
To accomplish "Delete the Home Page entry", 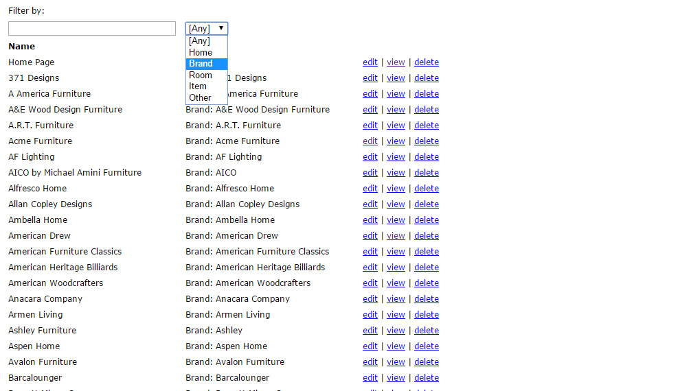I will click(427, 62).
